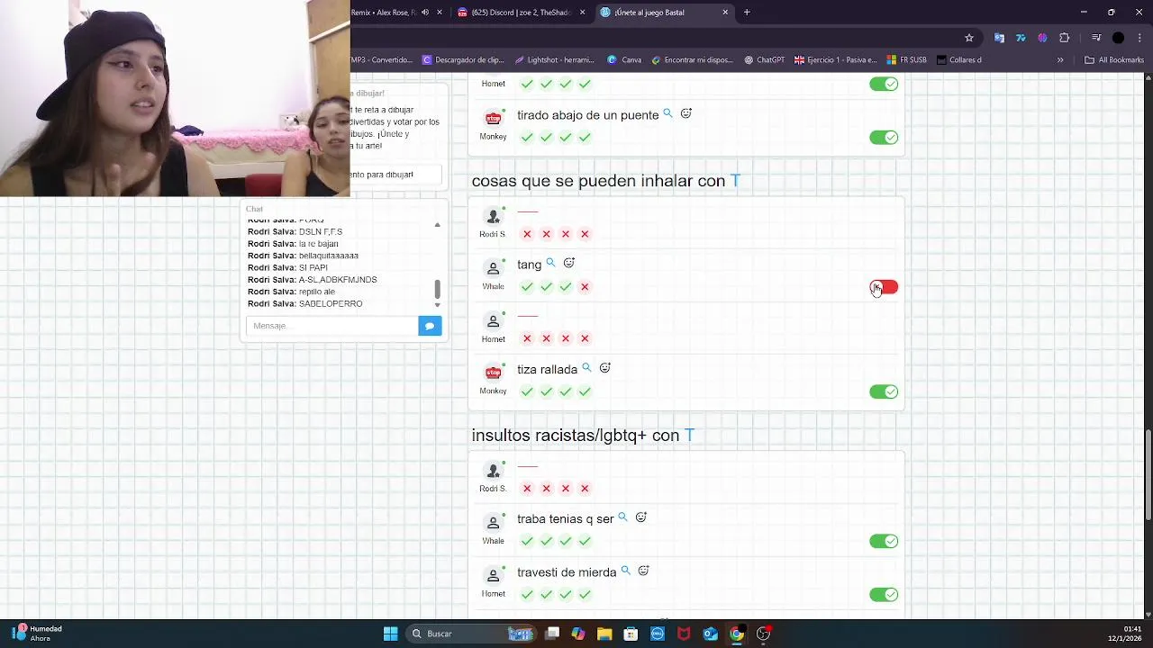Screen dimensions: 1153x648
Task: Toggle topmost Hornet row green switch
Action: 884,84
